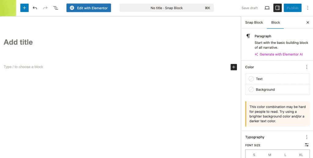313x158 pixels.
Task: Add block with black plus button
Action: pyautogui.click(x=234, y=67)
